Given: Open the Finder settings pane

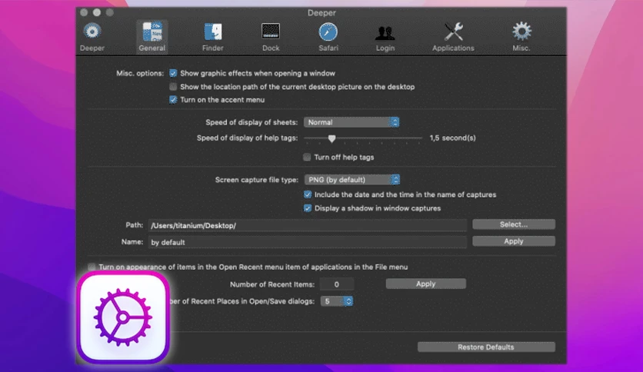Looking at the screenshot, I should click(212, 37).
